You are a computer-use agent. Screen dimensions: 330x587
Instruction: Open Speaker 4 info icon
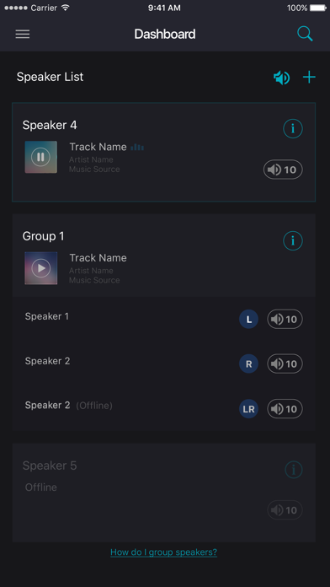[293, 129]
